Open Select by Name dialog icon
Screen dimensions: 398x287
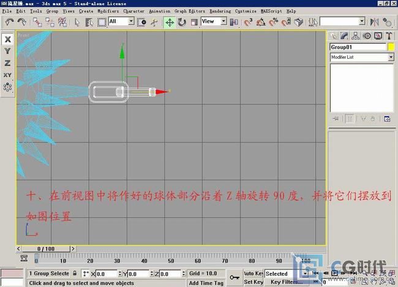(x=89, y=22)
